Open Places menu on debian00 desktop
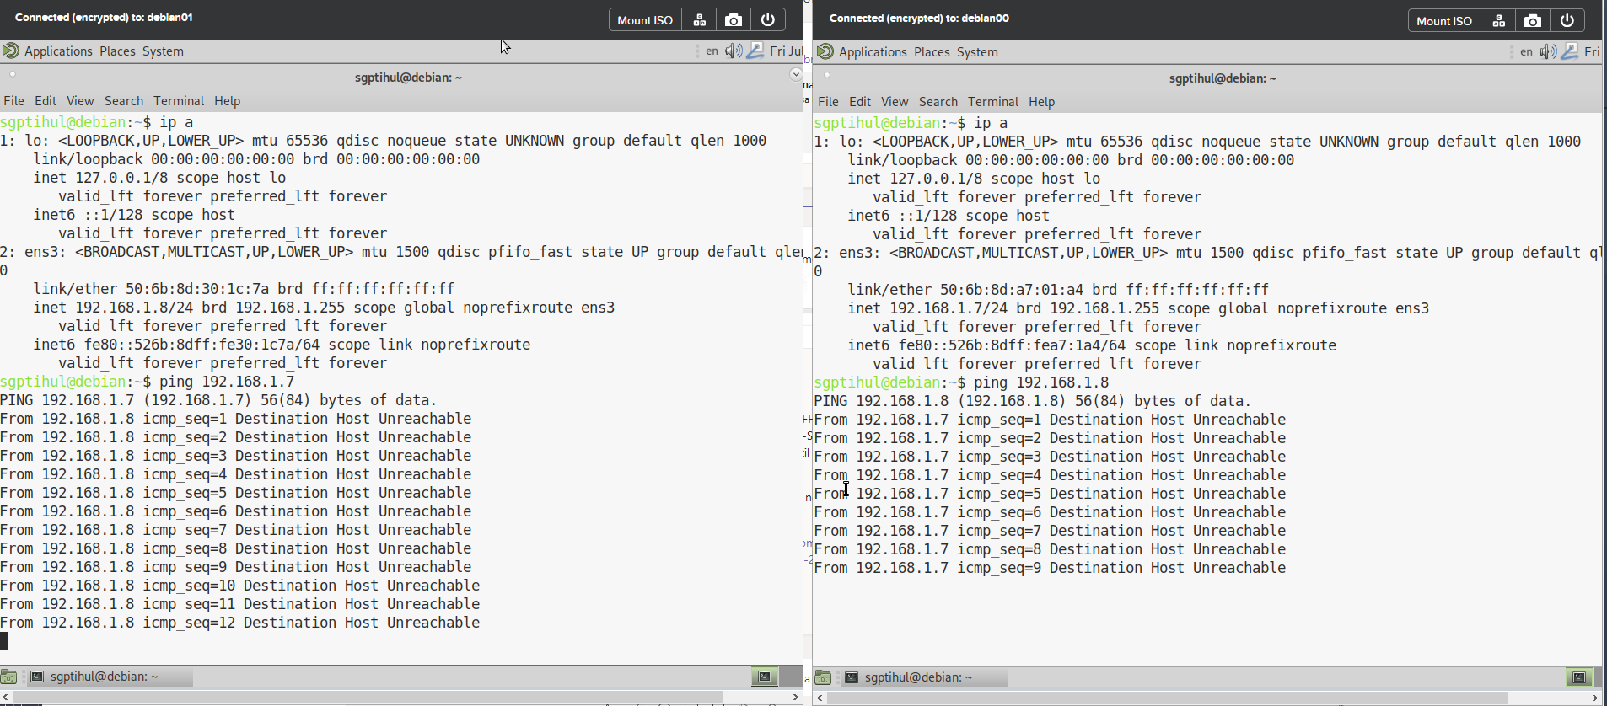The width and height of the screenshot is (1607, 706). pos(932,52)
